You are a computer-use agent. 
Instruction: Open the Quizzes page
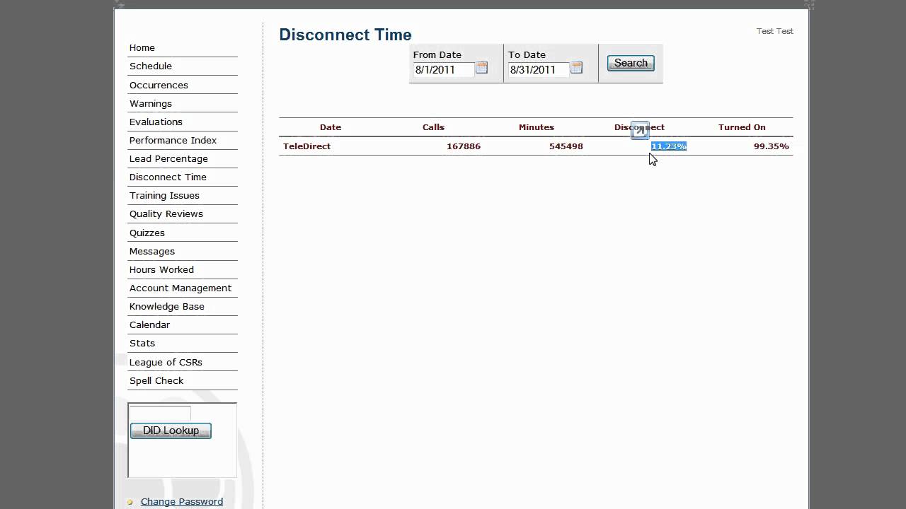click(x=147, y=233)
